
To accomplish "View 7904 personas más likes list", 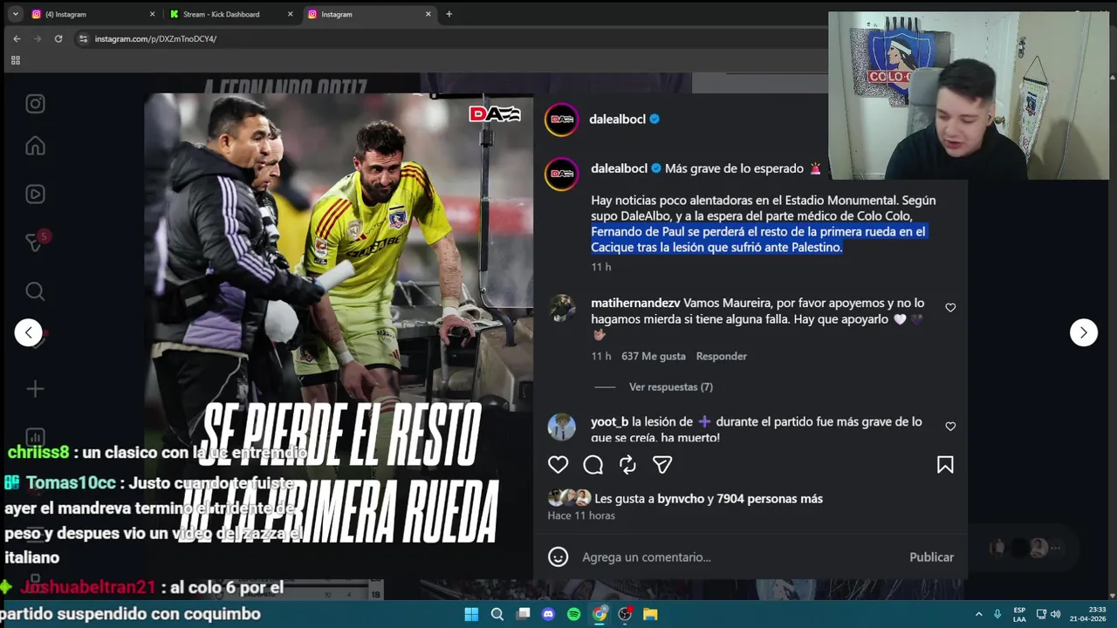I will click(770, 499).
